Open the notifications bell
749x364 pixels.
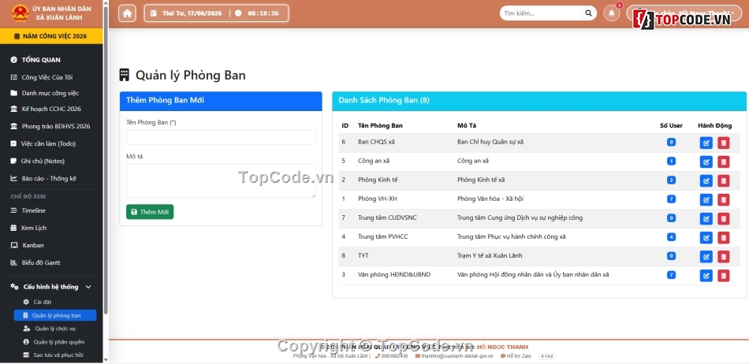tap(612, 13)
